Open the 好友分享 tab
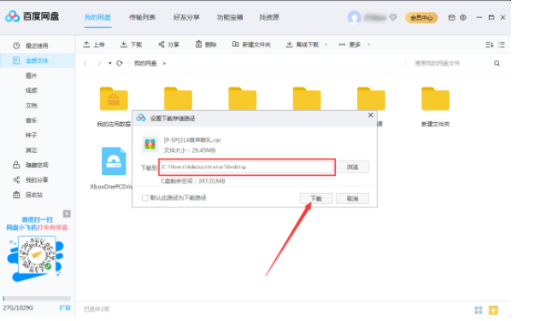Viewport: 535px width, 321px height. pyautogui.click(x=186, y=17)
